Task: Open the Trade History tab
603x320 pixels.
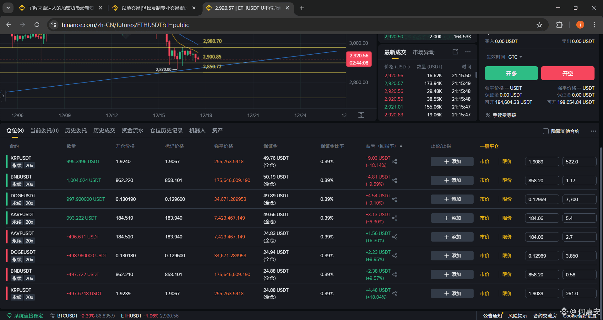Action: [104, 131]
